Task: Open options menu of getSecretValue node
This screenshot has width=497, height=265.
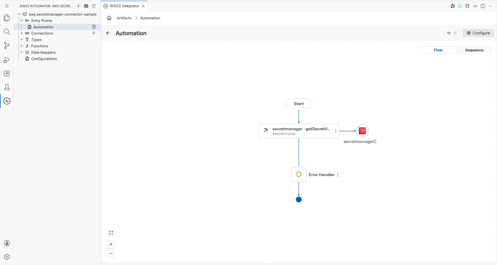Action: (335, 131)
